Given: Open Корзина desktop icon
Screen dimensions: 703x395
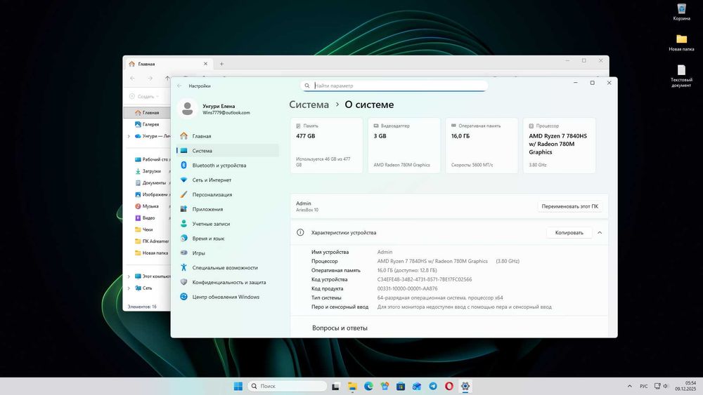Looking at the screenshot, I should click(x=681, y=12).
